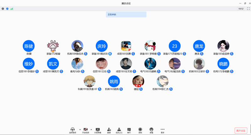Screen dimensions: 251x135
Task: Open the meeting info icon at top left
Action: tap(3, 9)
